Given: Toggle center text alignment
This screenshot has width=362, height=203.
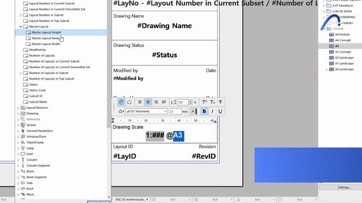Looking at the screenshot, I should point(148,102).
